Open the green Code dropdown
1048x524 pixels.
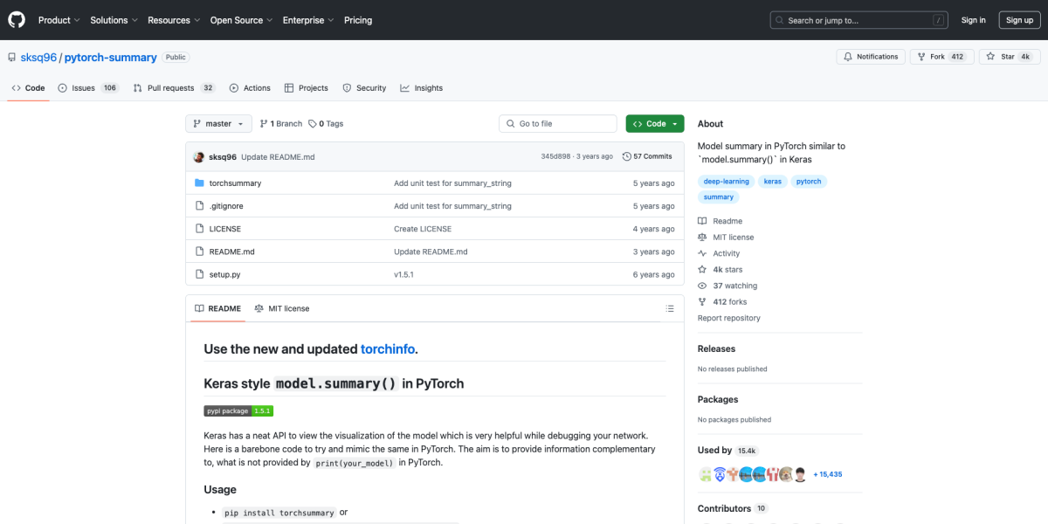point(654,123)
